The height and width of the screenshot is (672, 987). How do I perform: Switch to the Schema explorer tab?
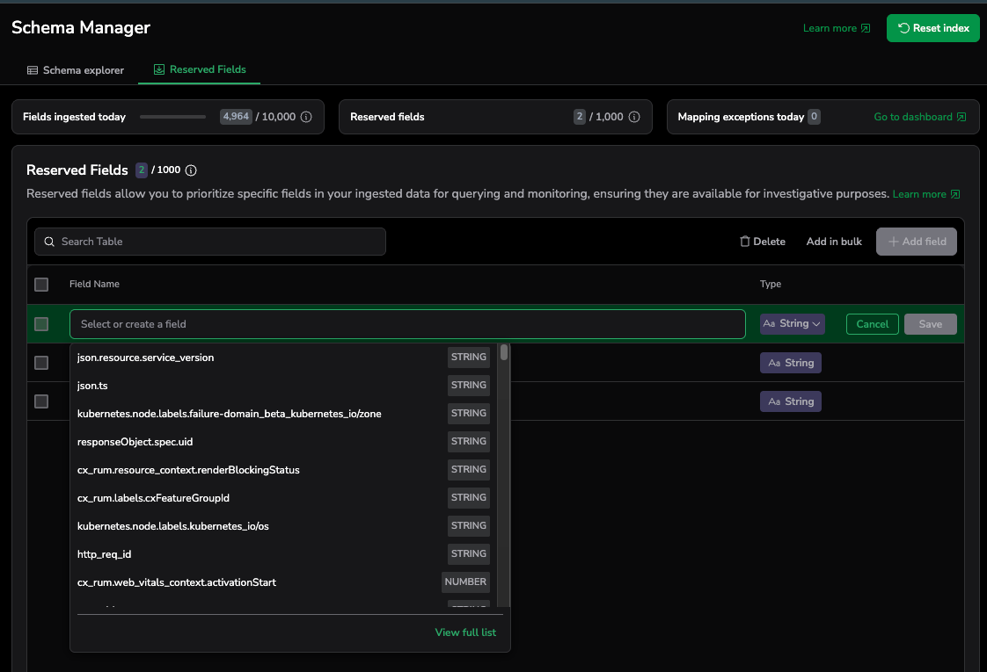pyautogui.click(x=76, y=70)
